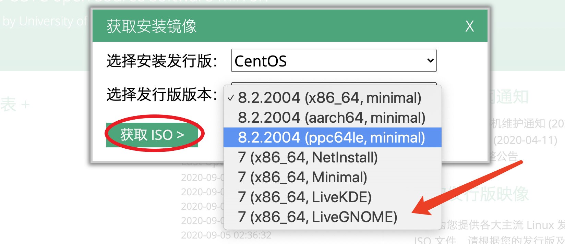Close the 获取安装镜像 dialog with X

[x=469, y=26]
